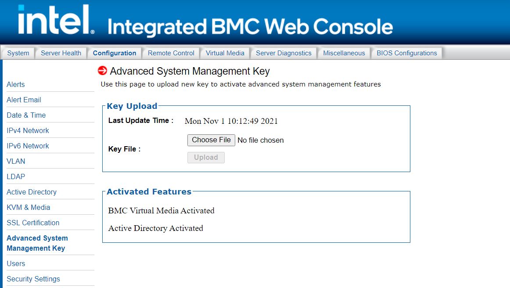Screen dimensions: 510x288
Task: Select the Server Diagnostics tab
Action: click(x=284, y=53)
